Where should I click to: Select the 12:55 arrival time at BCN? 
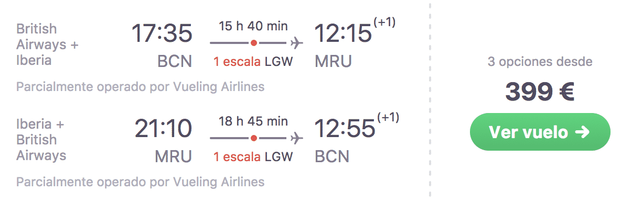click(x=345, y=129)
